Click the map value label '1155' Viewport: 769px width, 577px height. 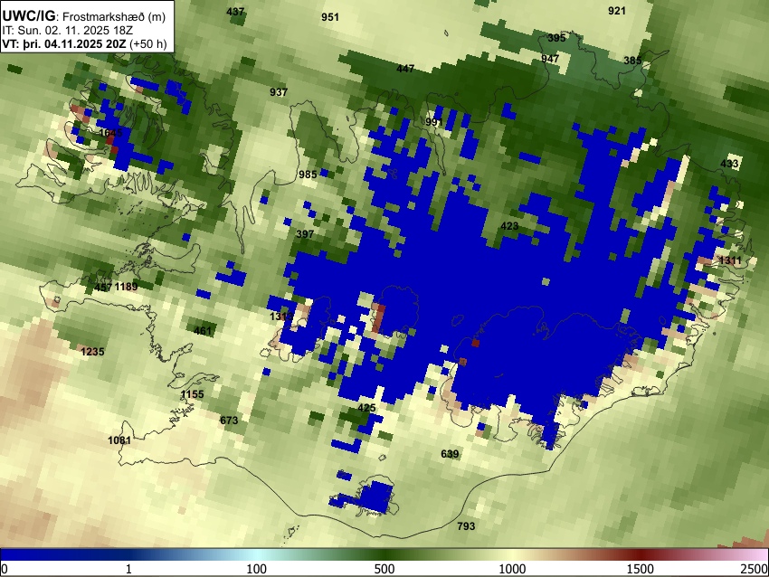pos(192,394)
